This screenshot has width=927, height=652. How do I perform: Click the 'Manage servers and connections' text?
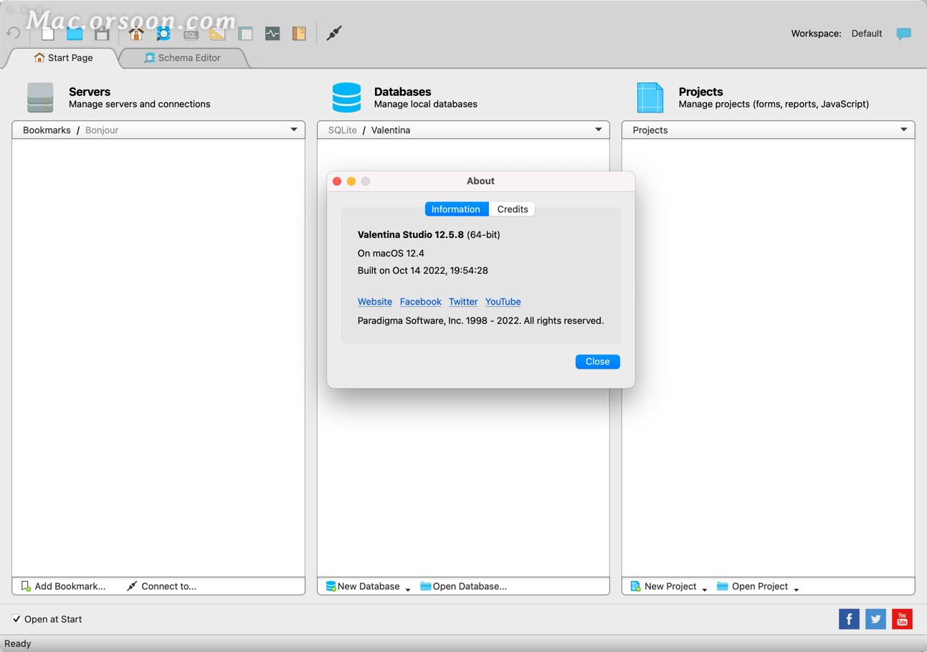click(x=140, y=104)
